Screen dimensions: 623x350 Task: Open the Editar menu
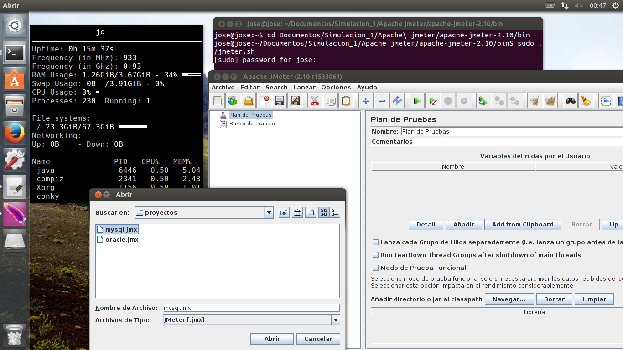(250, 87)
